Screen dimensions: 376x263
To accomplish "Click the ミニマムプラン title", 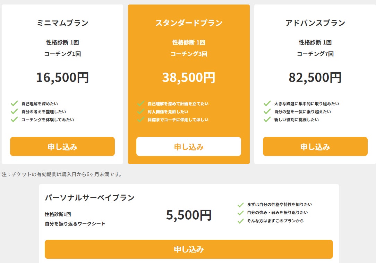I will coord(62,23).
